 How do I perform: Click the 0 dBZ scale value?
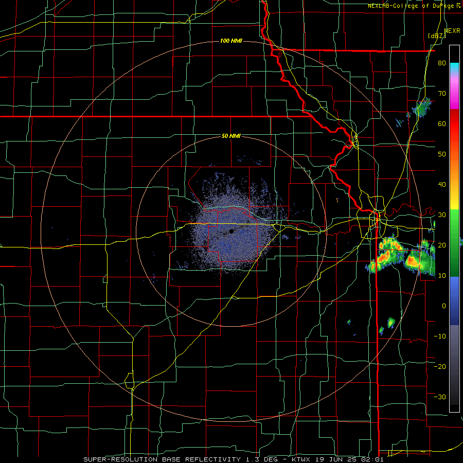click(x=444, y=306)
